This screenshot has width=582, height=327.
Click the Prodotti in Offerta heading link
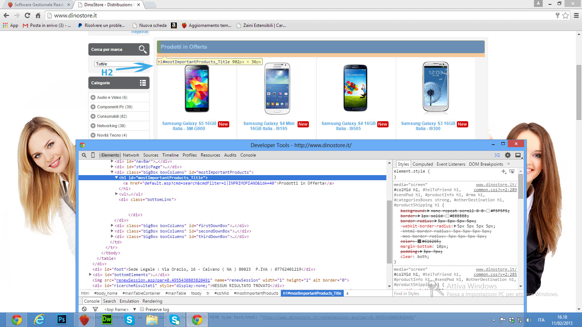[184, 47]
